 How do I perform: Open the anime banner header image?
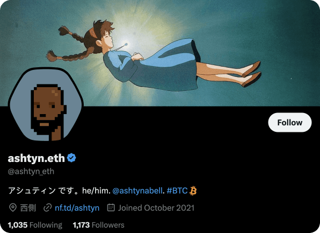click(160, 53)
